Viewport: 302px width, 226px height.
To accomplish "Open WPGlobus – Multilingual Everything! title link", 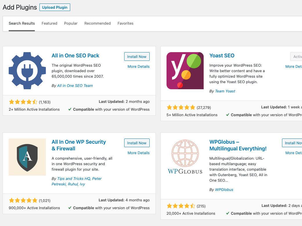I will 238,145.
